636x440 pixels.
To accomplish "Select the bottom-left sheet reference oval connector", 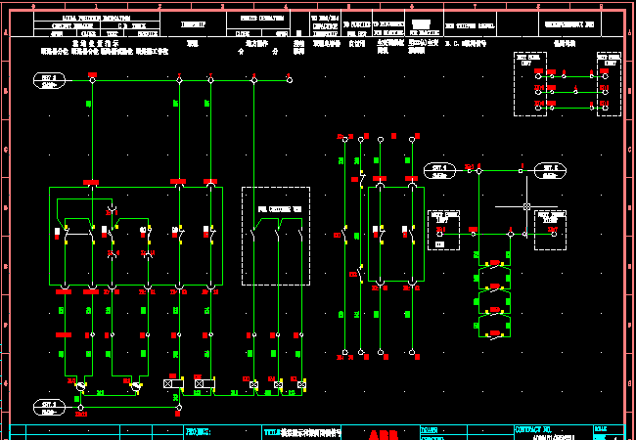I will (x=48, y=406).
